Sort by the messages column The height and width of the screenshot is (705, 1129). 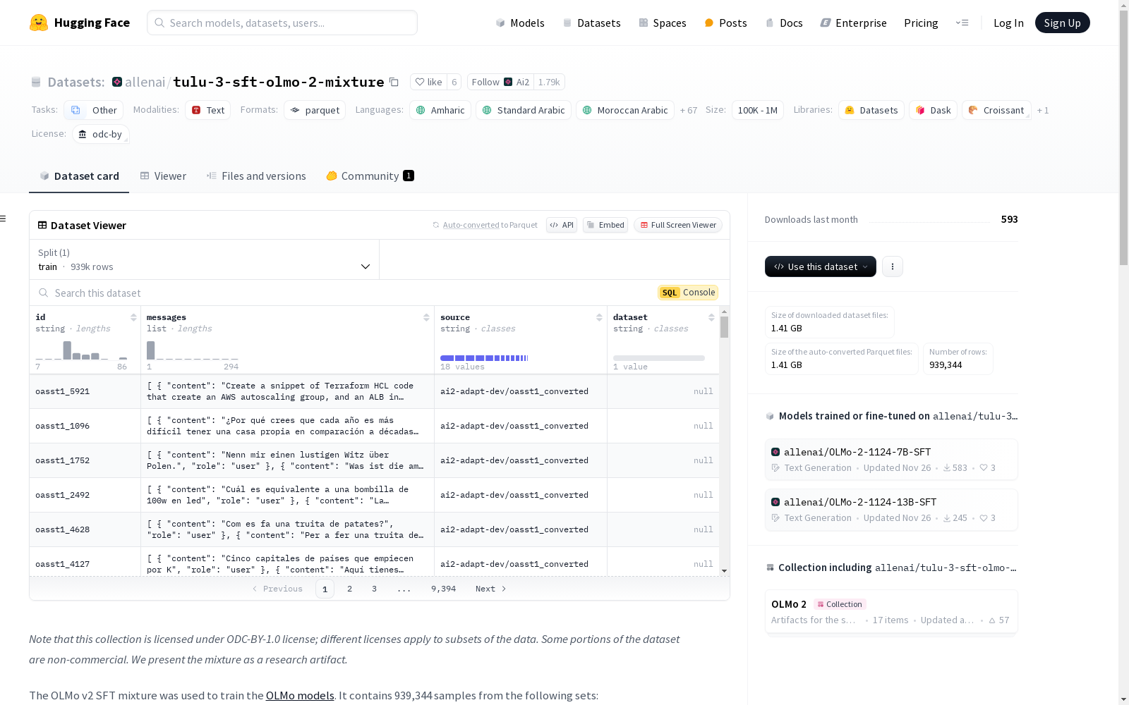[426, 317]
